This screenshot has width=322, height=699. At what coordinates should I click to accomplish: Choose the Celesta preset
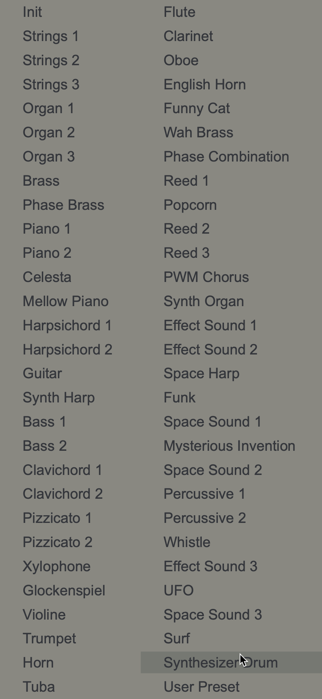pyautogui.click(x=47, y=277)
